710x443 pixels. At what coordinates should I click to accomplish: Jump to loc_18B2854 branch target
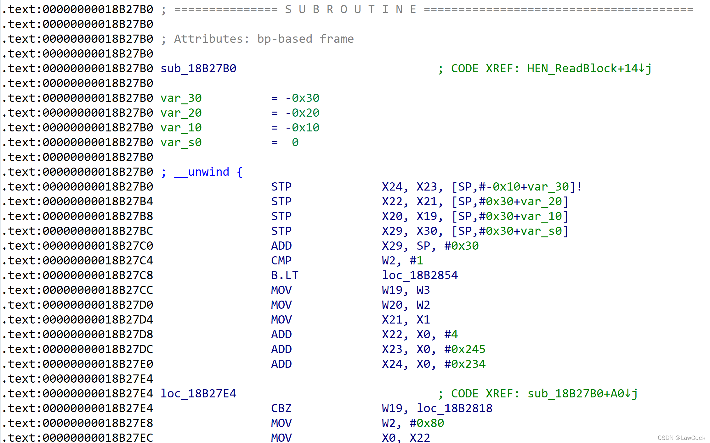point(420,275)
